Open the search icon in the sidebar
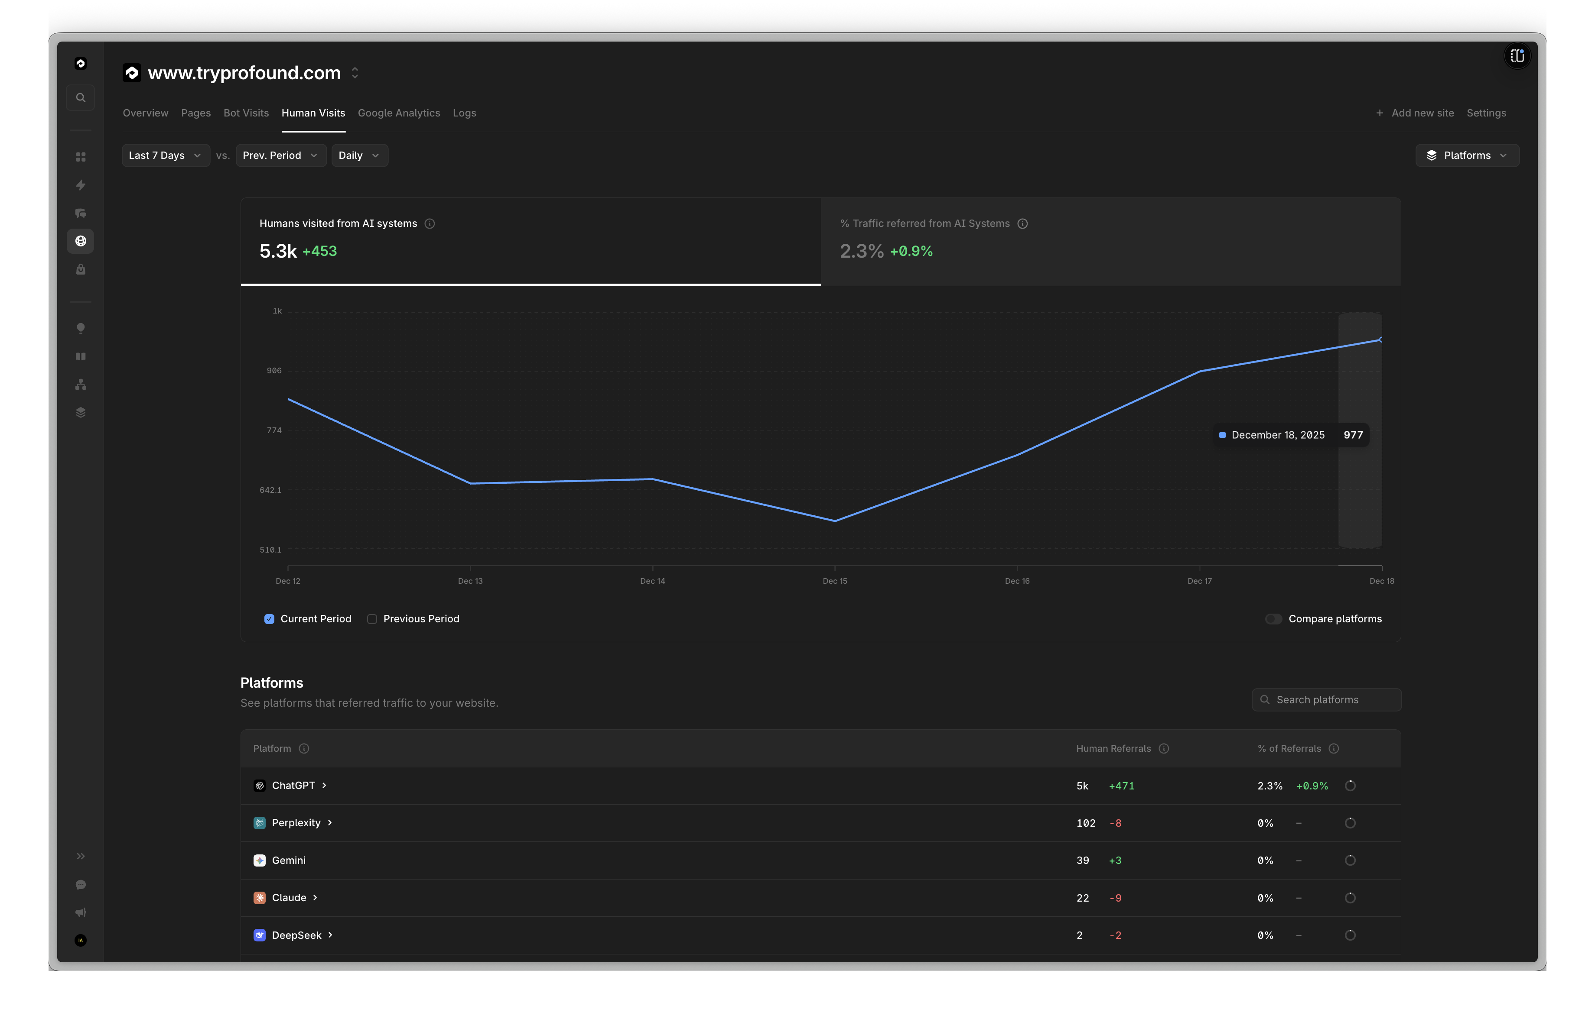This screenshot has width=1595, height=1035. click(81, 97)
